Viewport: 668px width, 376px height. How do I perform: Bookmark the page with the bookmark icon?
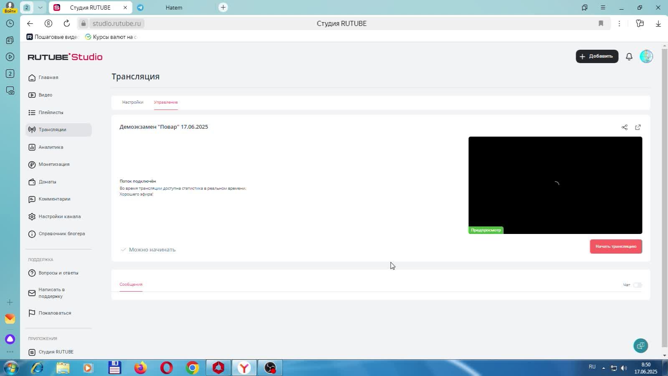click(601, 23)
